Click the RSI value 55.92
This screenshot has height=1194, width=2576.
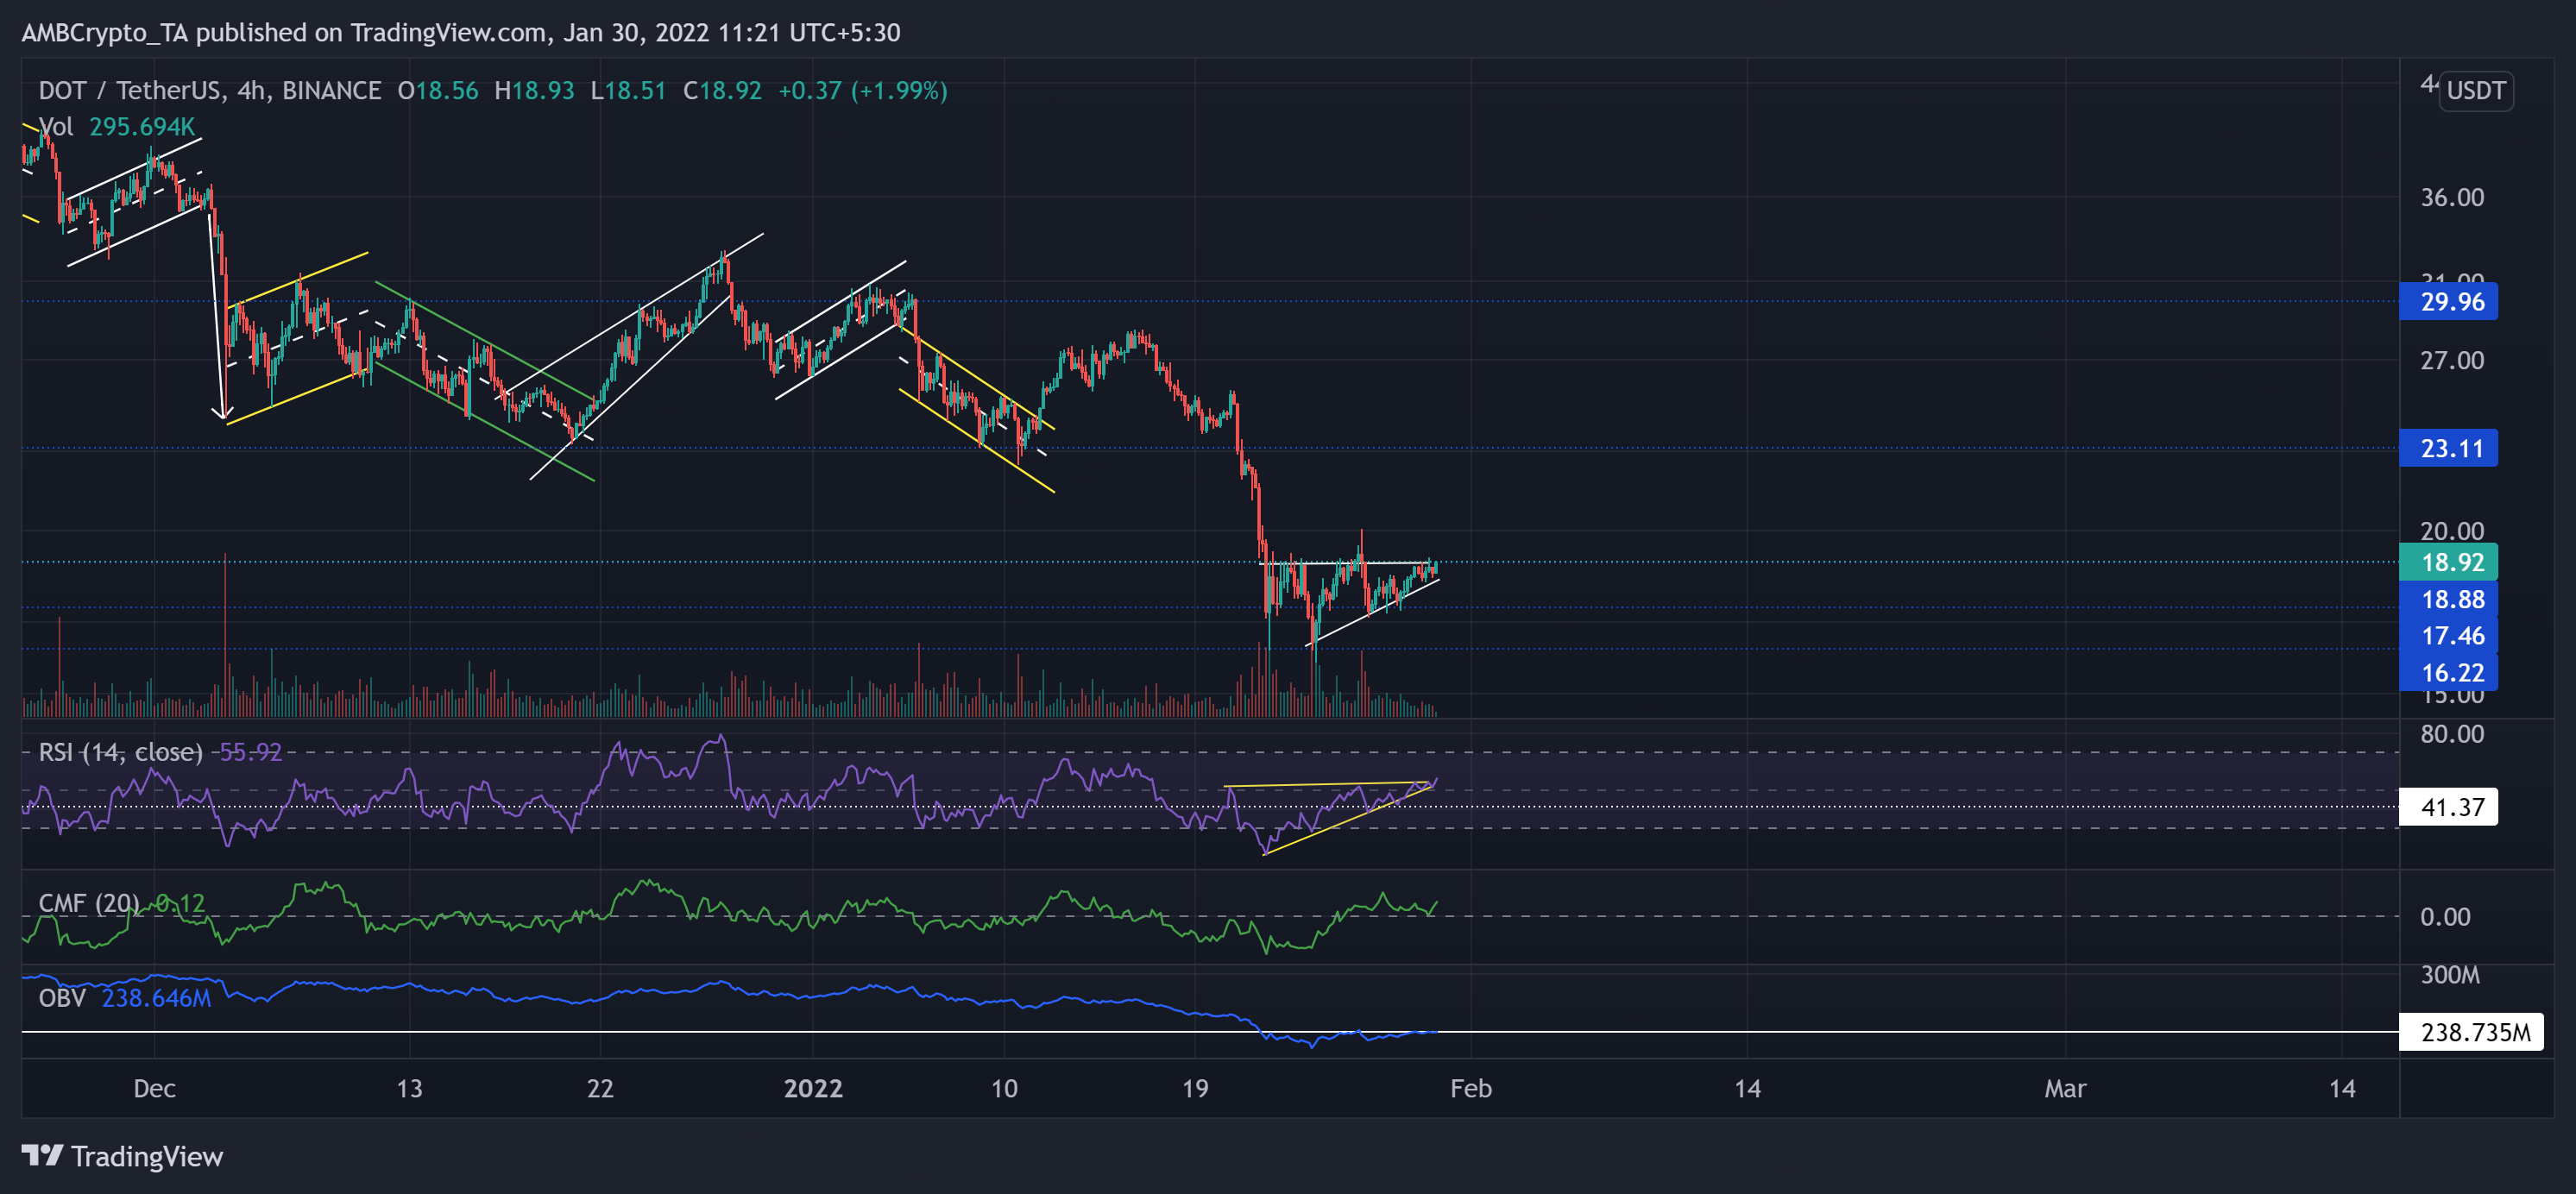pyautogui.click(x=250, y=752)
